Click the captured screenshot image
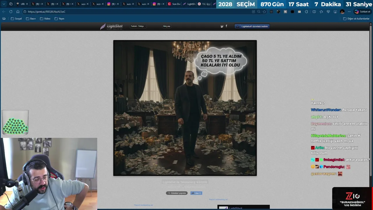Image resolution: width=373 pixels, height=210 pixels. 185,108
